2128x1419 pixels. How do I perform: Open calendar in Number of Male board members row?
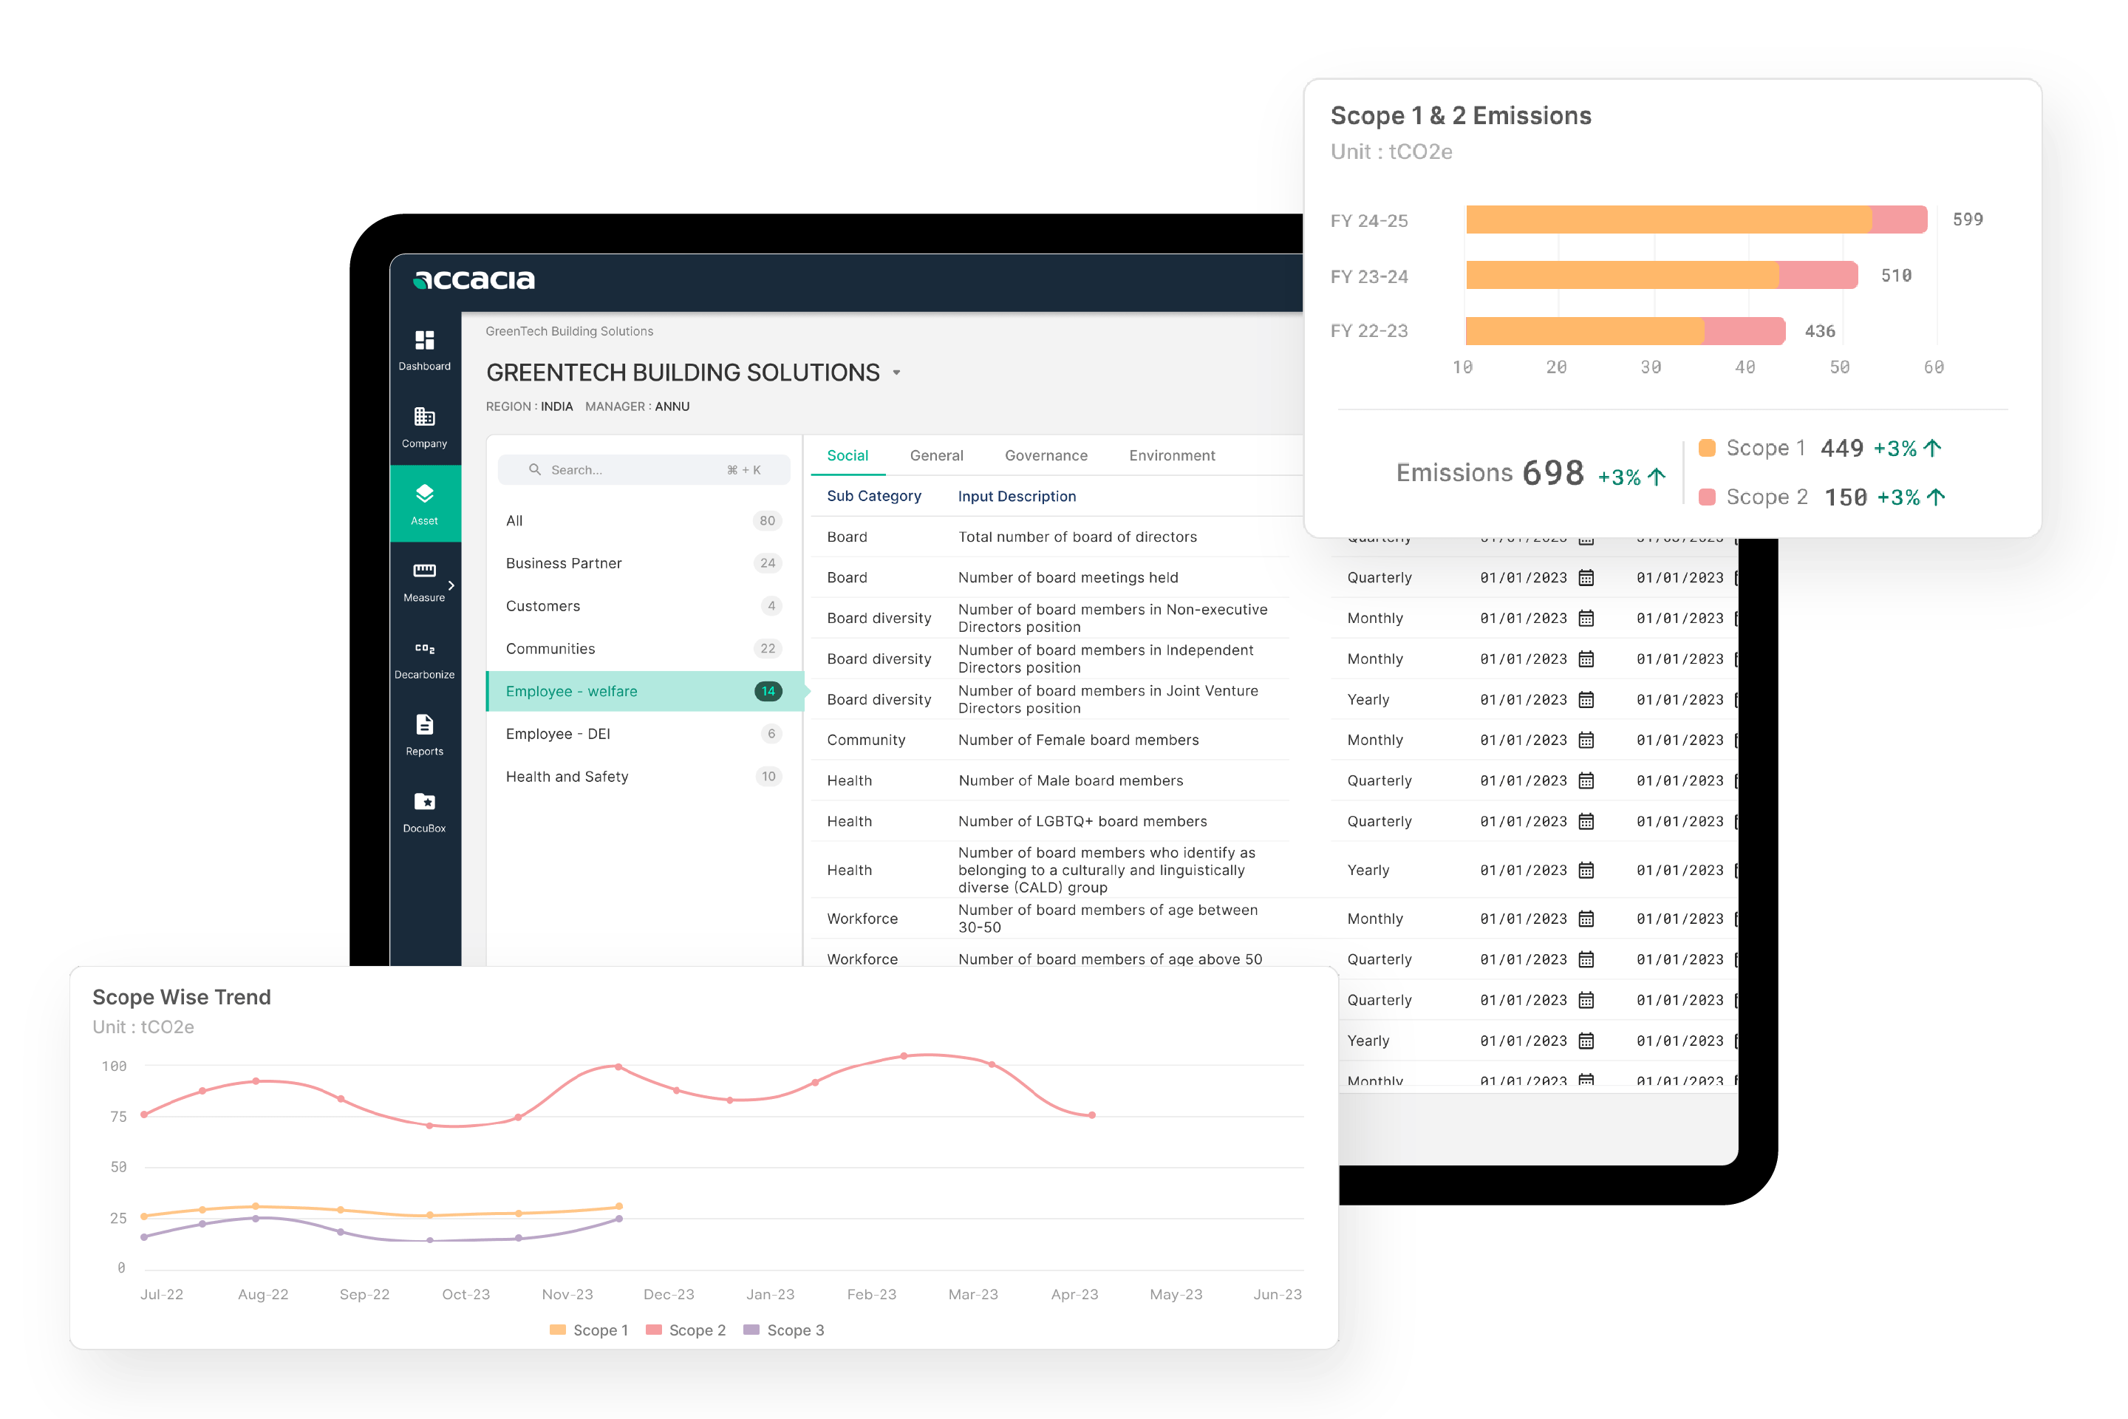tap(1586, 781)
